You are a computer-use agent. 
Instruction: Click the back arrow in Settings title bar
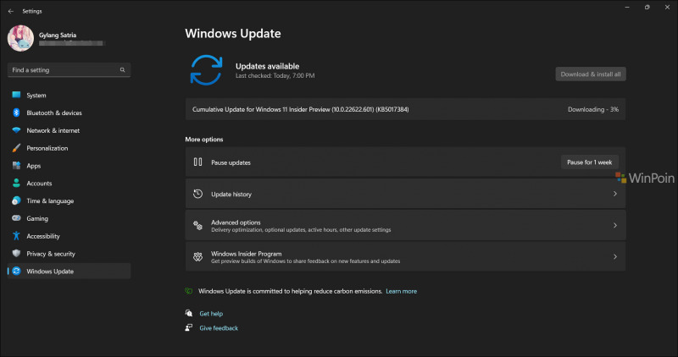tap(11, 11)
